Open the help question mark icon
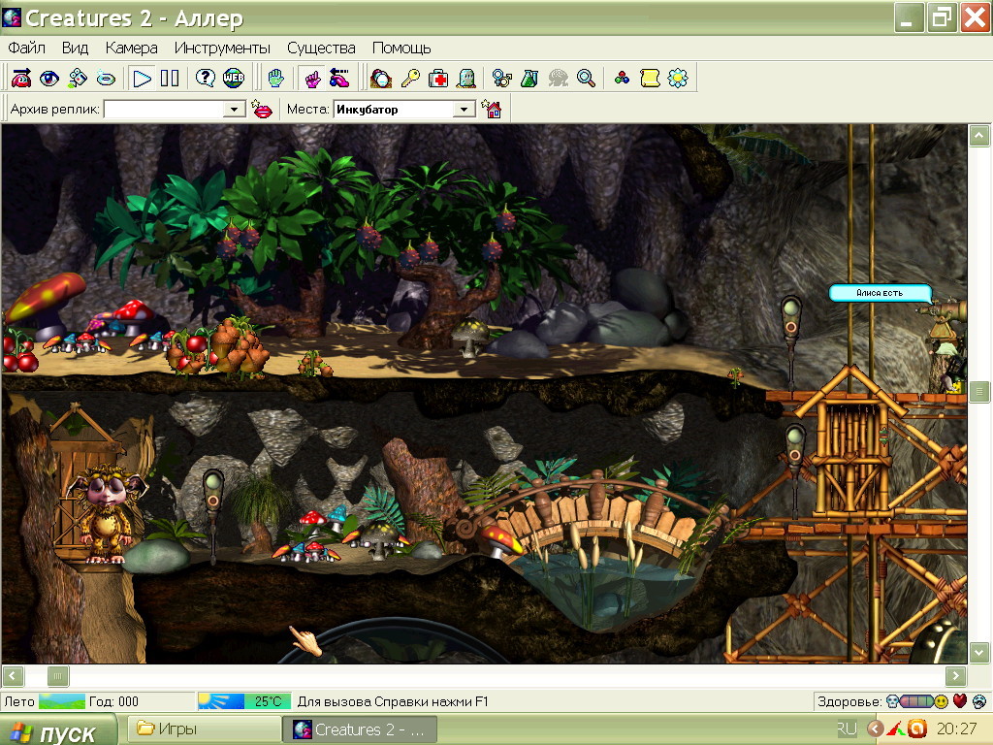This screenshot has height=745, width=993. point(206,79)
